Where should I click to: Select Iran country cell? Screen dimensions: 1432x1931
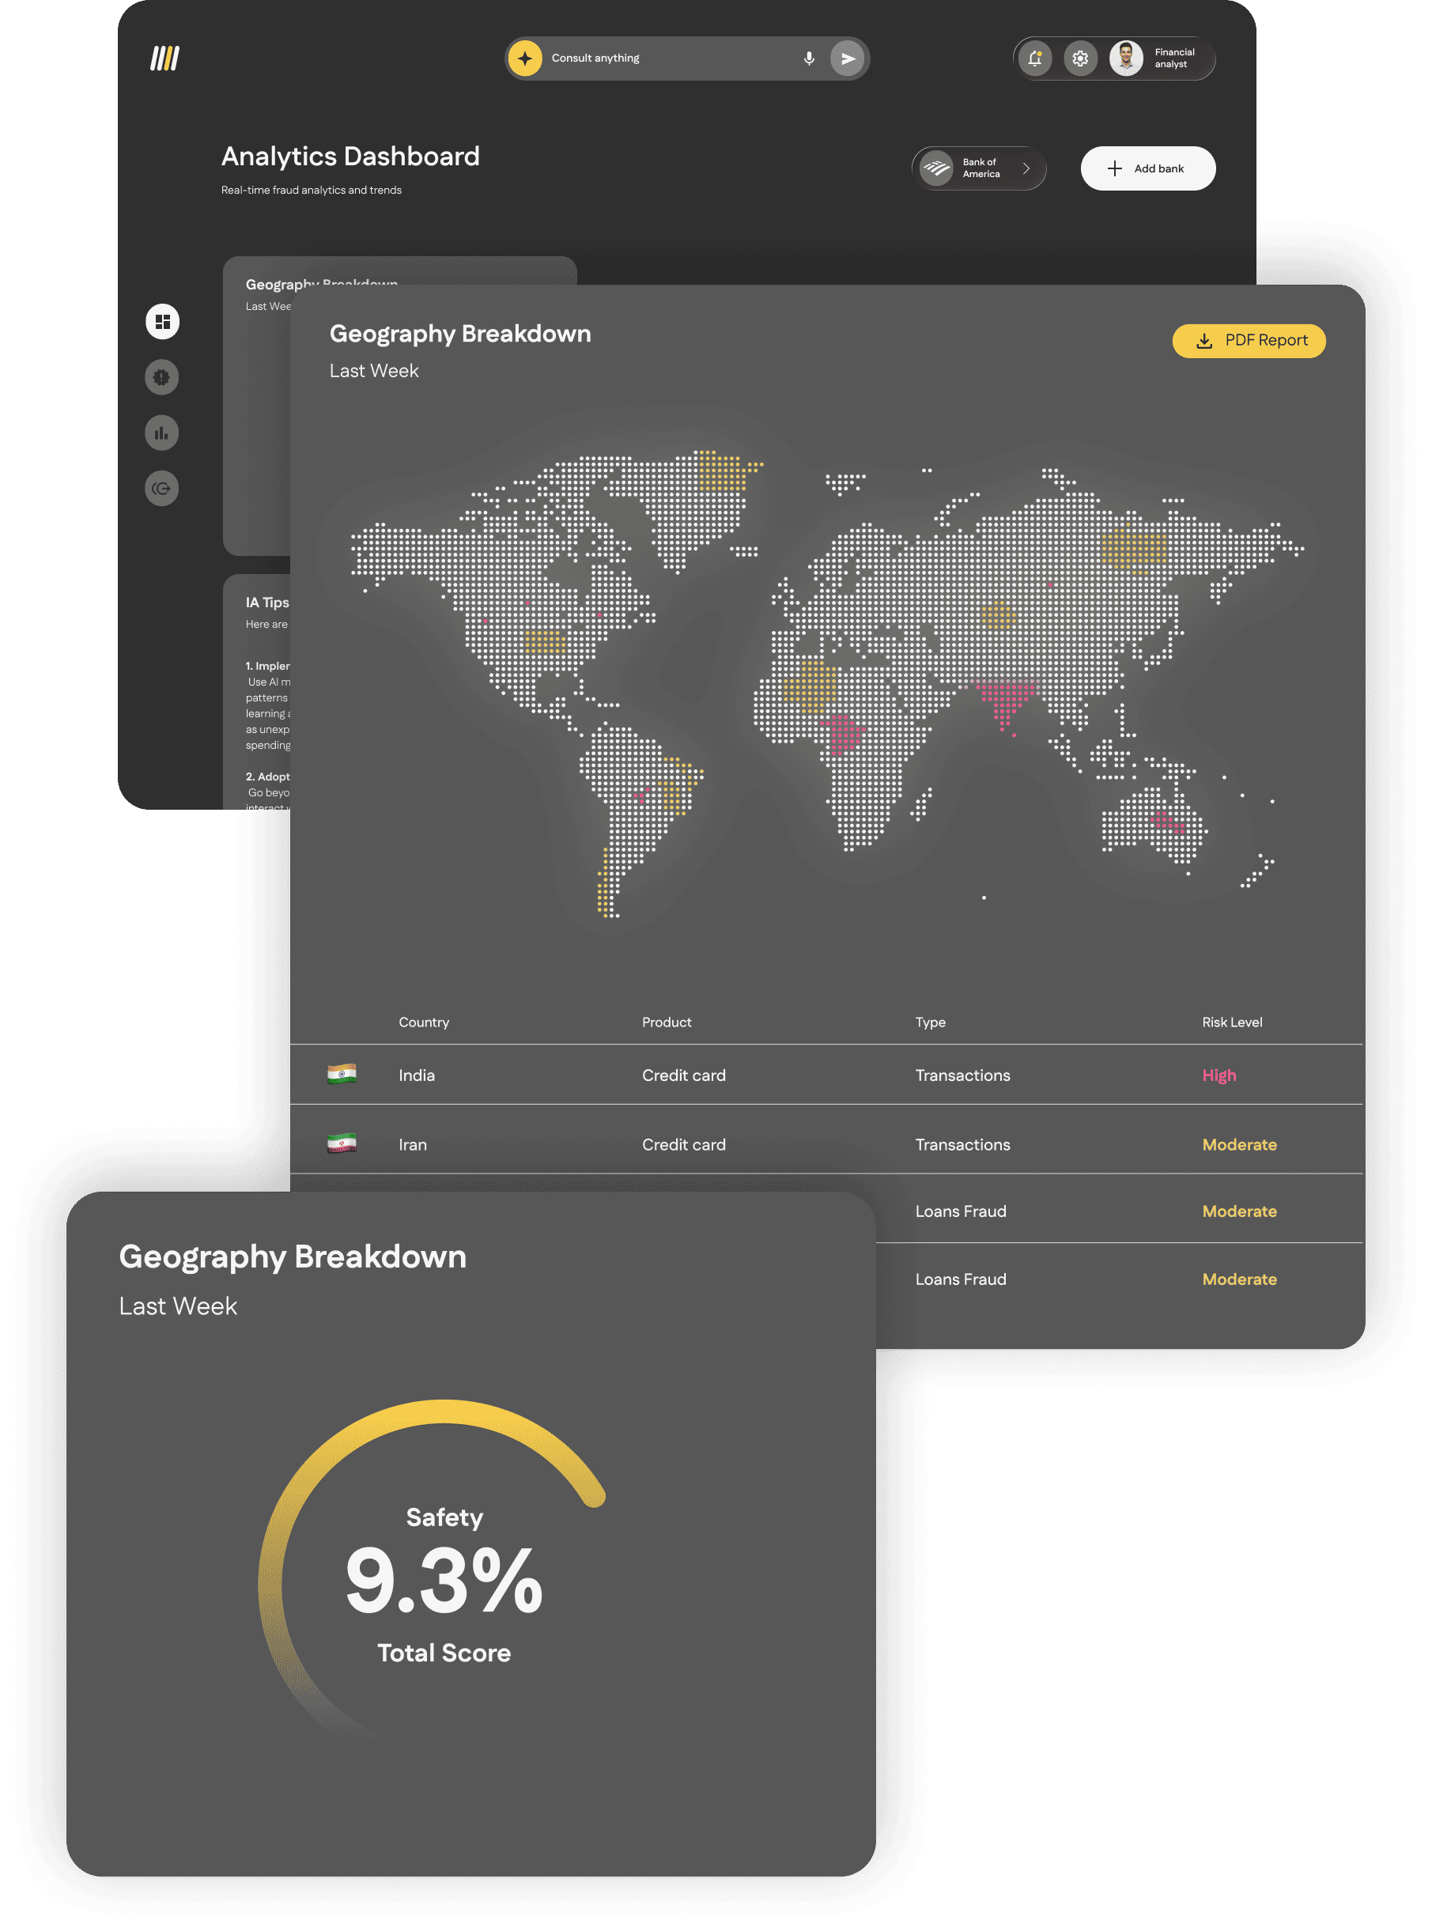413,1144
